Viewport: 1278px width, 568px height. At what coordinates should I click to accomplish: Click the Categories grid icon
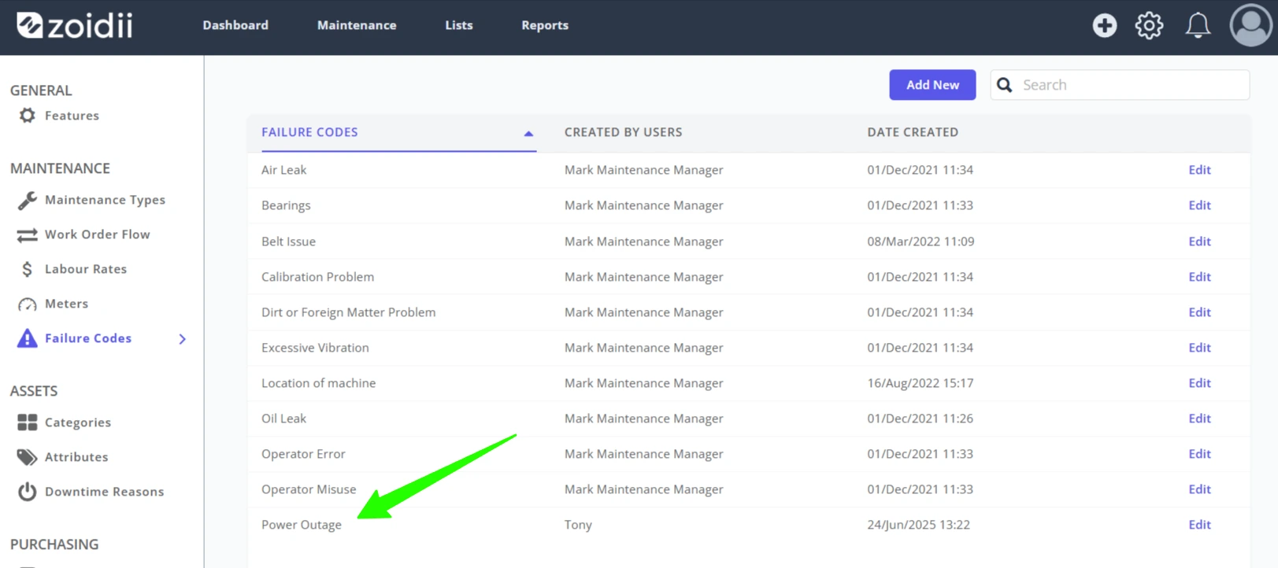pos(27,422)
